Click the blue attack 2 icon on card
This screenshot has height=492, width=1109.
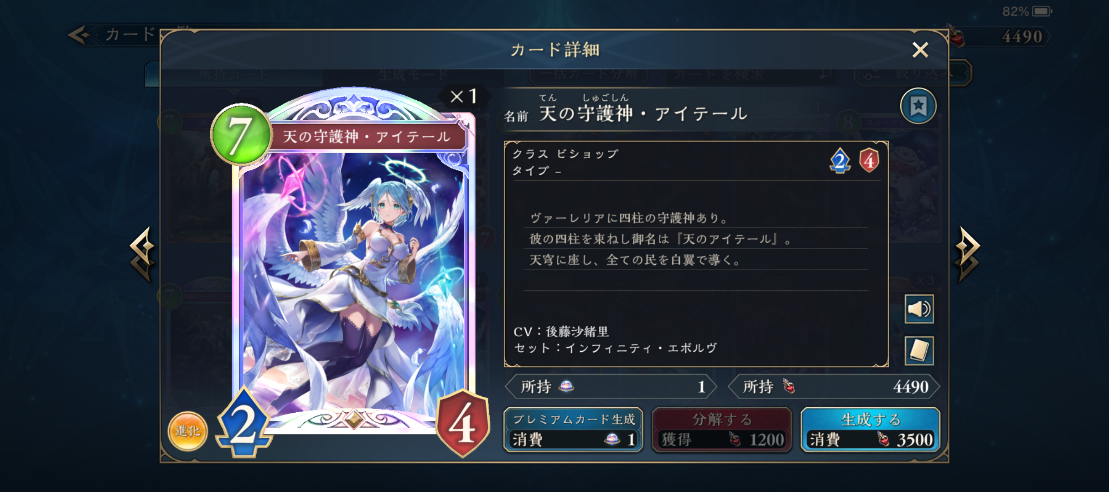pyautogui.click(x=244, y=424)
